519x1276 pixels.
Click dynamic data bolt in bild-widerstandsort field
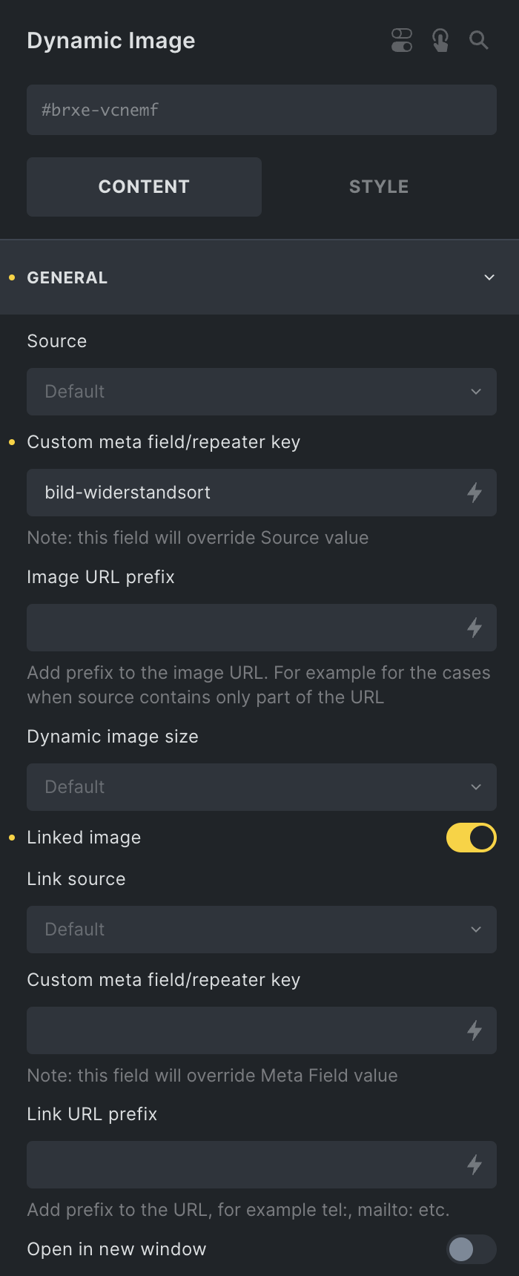click(x=475, y=493)
